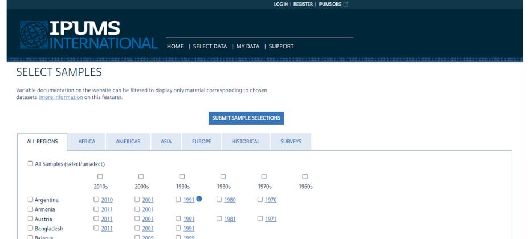Image resolution: width=530 pixels, height=239 pixels.
Task: Open the Argentina 2001 sample link
Action: pyautogui.click(x=148, y=200)
